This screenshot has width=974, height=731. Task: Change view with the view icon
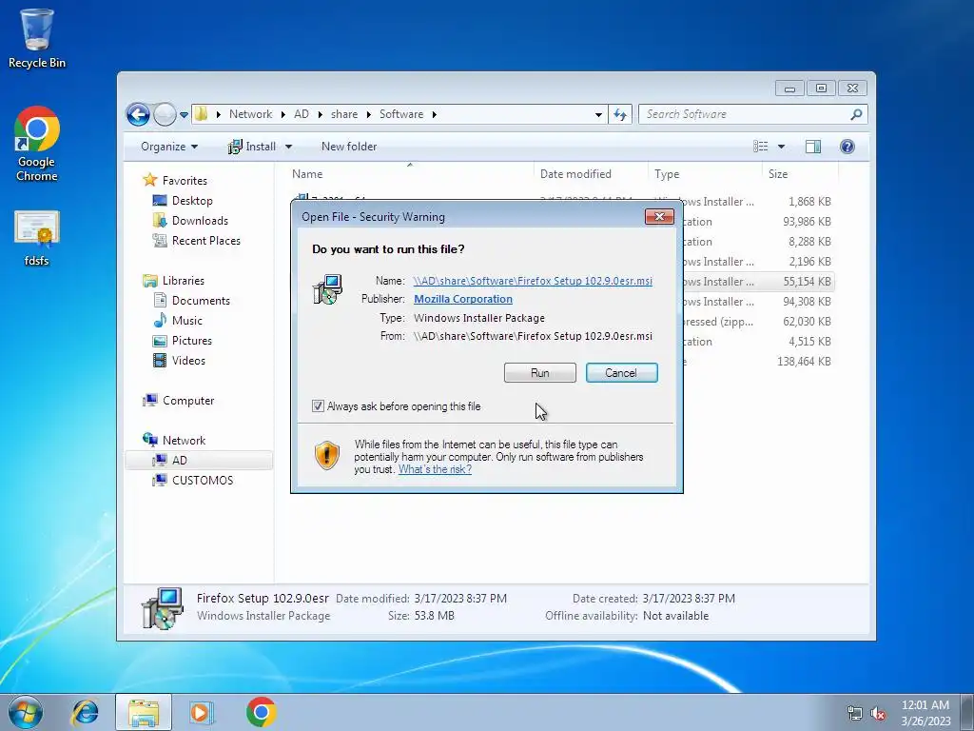pyautogui.click(x=760, y=147)
